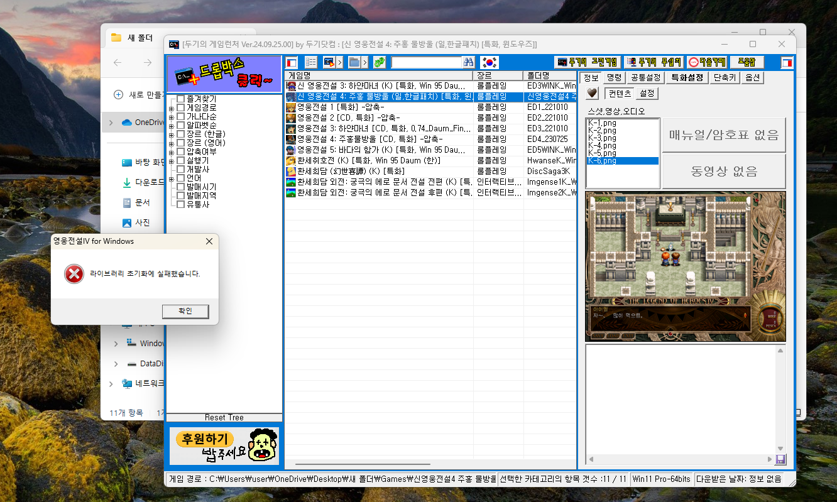The image size is (837, 502).
Task: Click the Reset Tree button
Action: [x=224, y=418]
